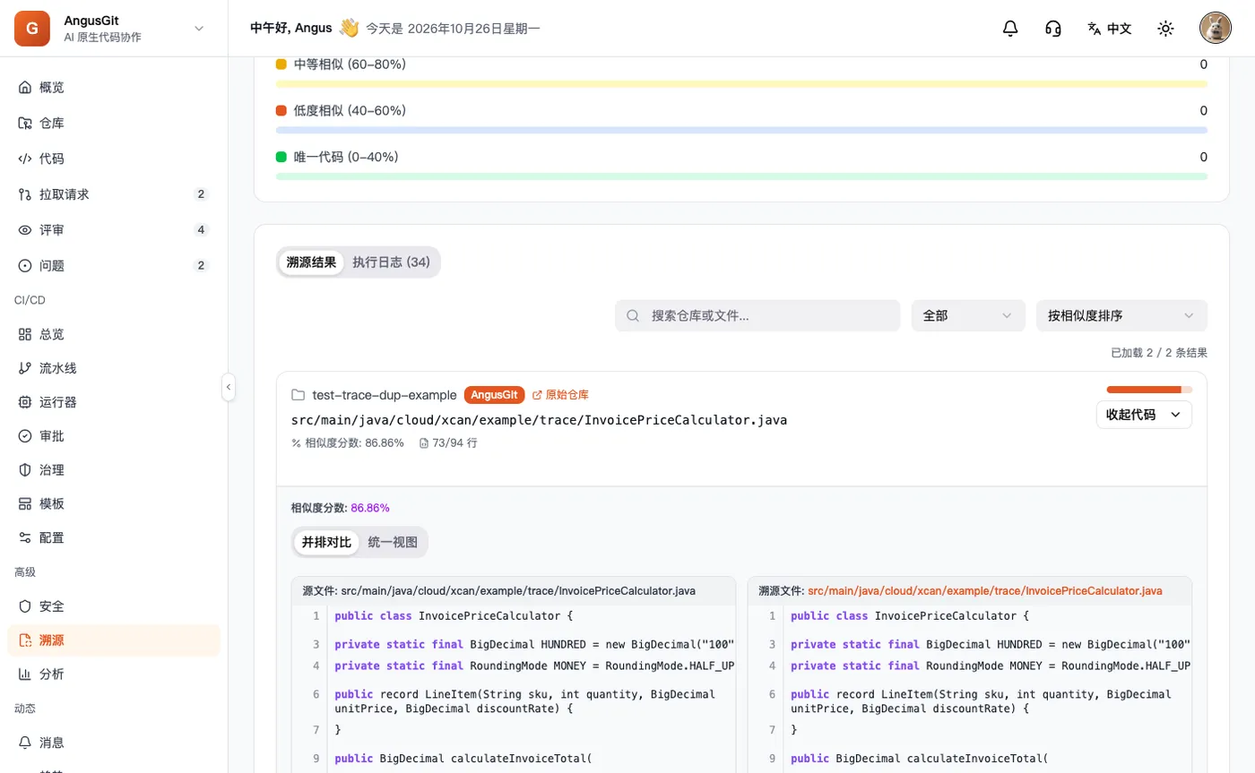
Task: Switch to the 溯源结果 tab
Action: [311, 262]
